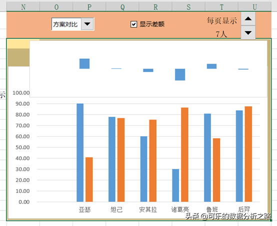Click the 后羿 axis label
This screenshot has width=277, height=226.
point(244,209)
